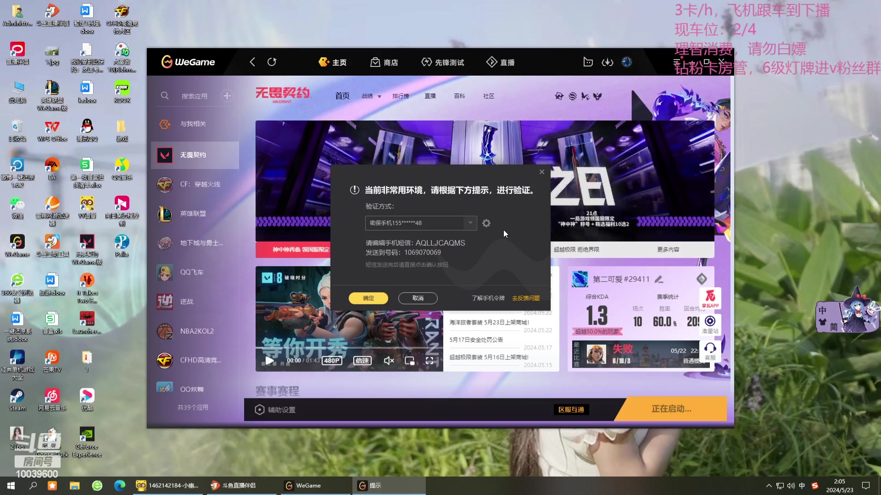Click the edit pencil next to 第二可爱 #29411
This screenshot has height=495, width=881.
pos(659,279)
